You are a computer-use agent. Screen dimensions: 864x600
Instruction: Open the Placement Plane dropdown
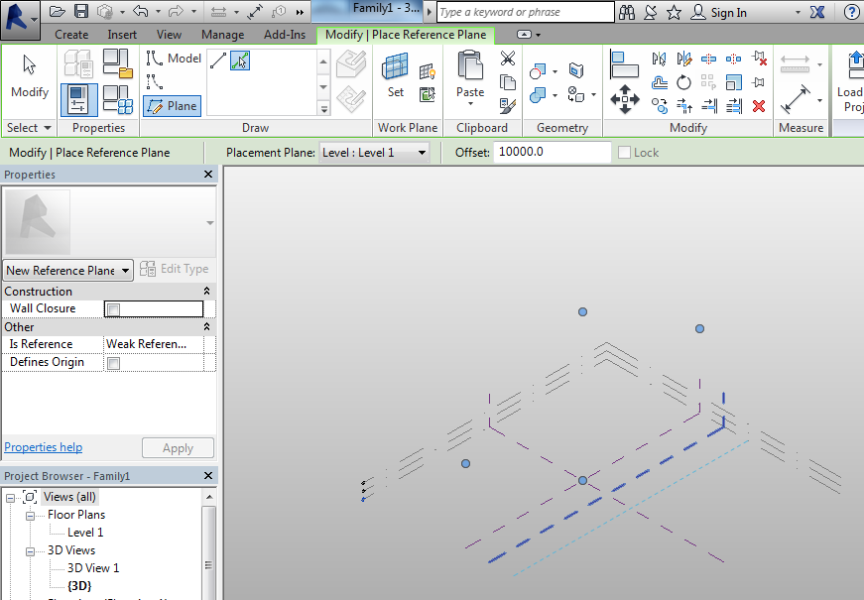(374, 153)
